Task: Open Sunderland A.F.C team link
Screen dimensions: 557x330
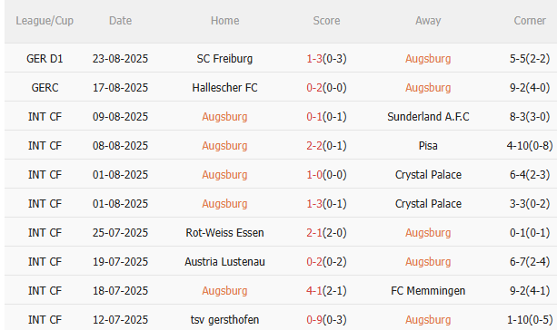Action: coord(428,117)
